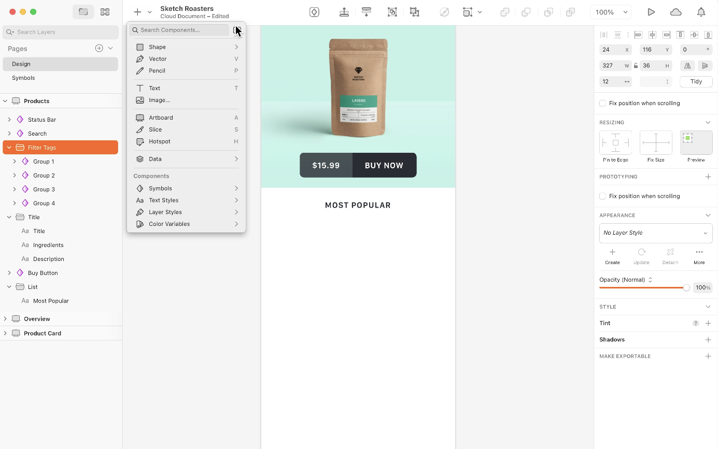
Task: Click the X position field
Action: 615,50
